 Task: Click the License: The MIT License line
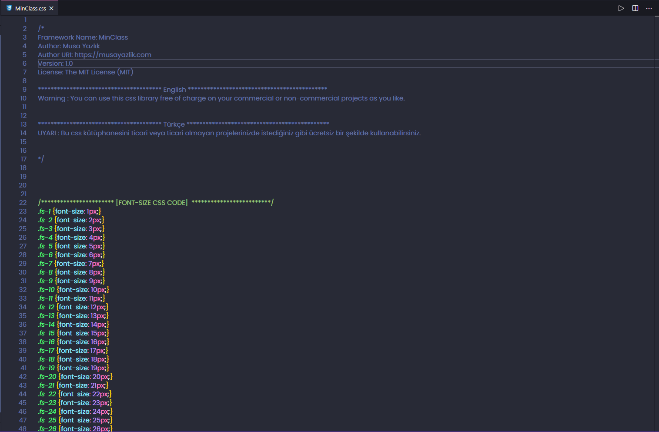pyautogui.click(x=85, y=72)
